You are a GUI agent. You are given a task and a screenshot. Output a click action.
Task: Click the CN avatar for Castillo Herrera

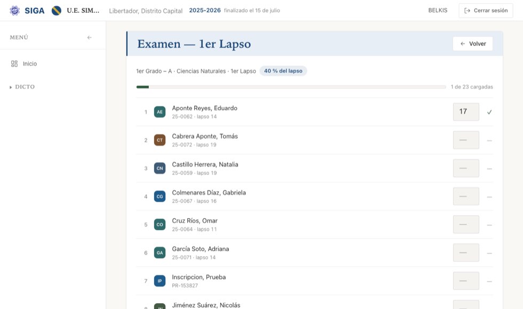(160, 168)
